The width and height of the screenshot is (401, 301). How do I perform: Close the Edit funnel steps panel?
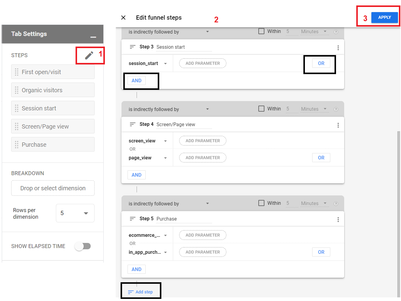point(123,18)
